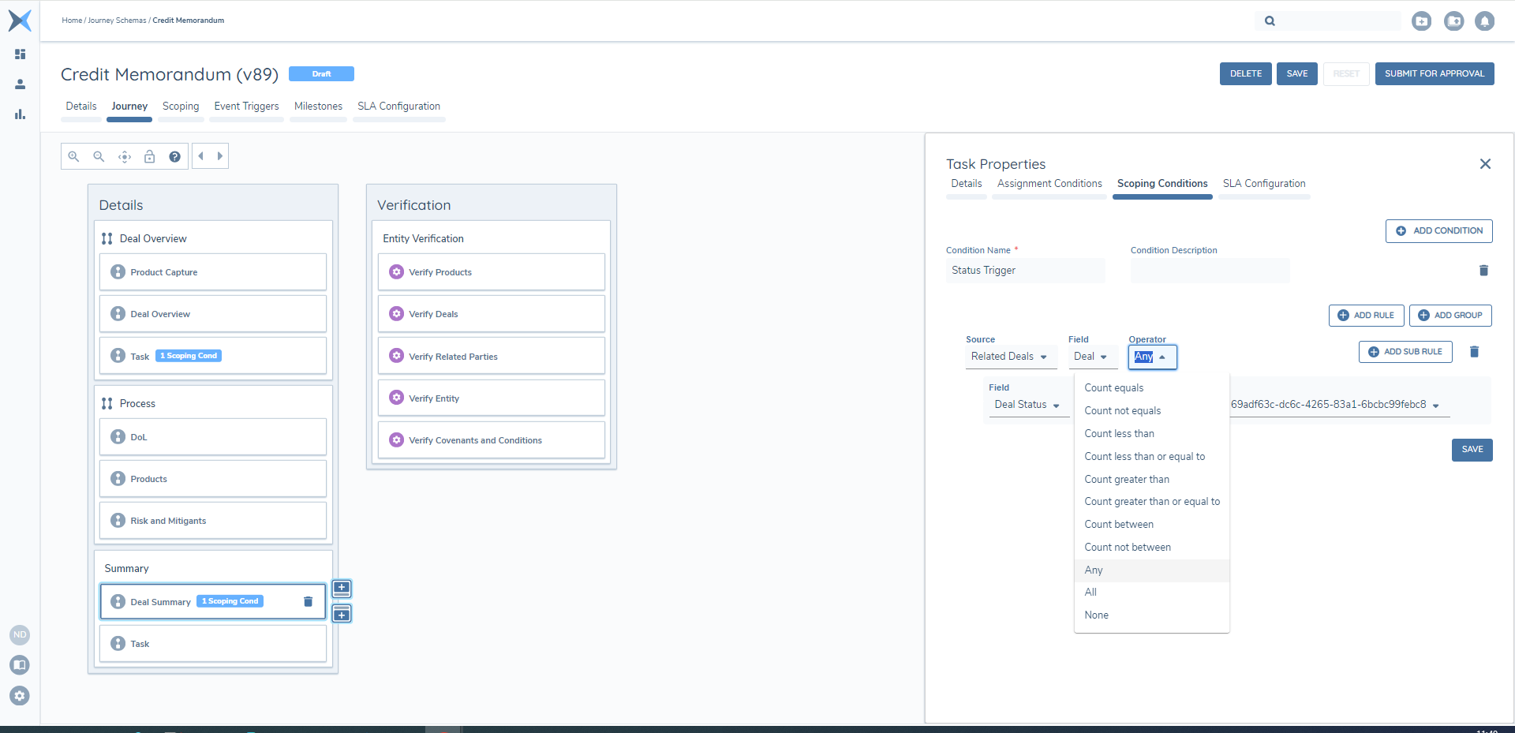Open the value dropdown with the GUID
The height and width of the screenshot is (733, 1515).
coord(1334,405)
